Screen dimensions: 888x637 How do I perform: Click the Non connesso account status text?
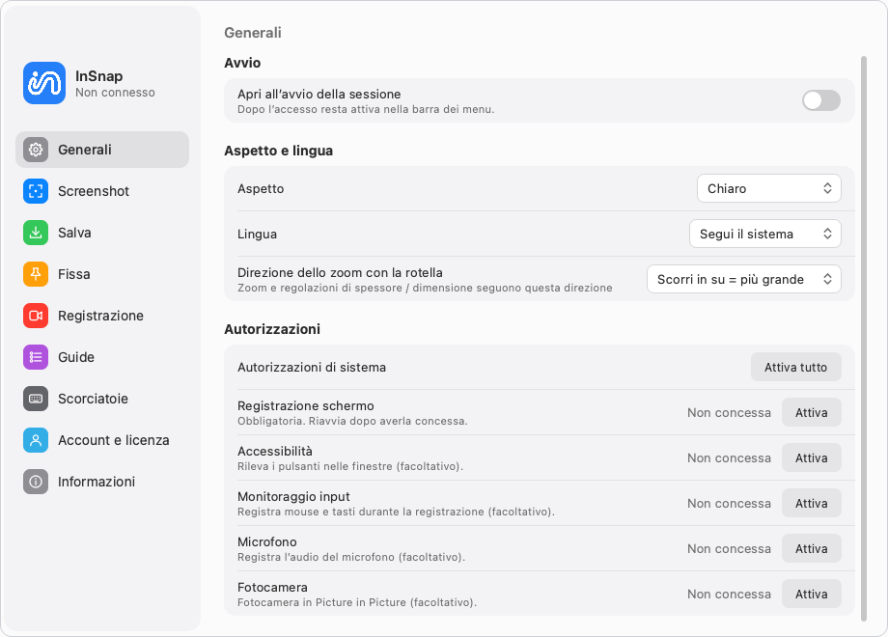(x=115, y=93)
